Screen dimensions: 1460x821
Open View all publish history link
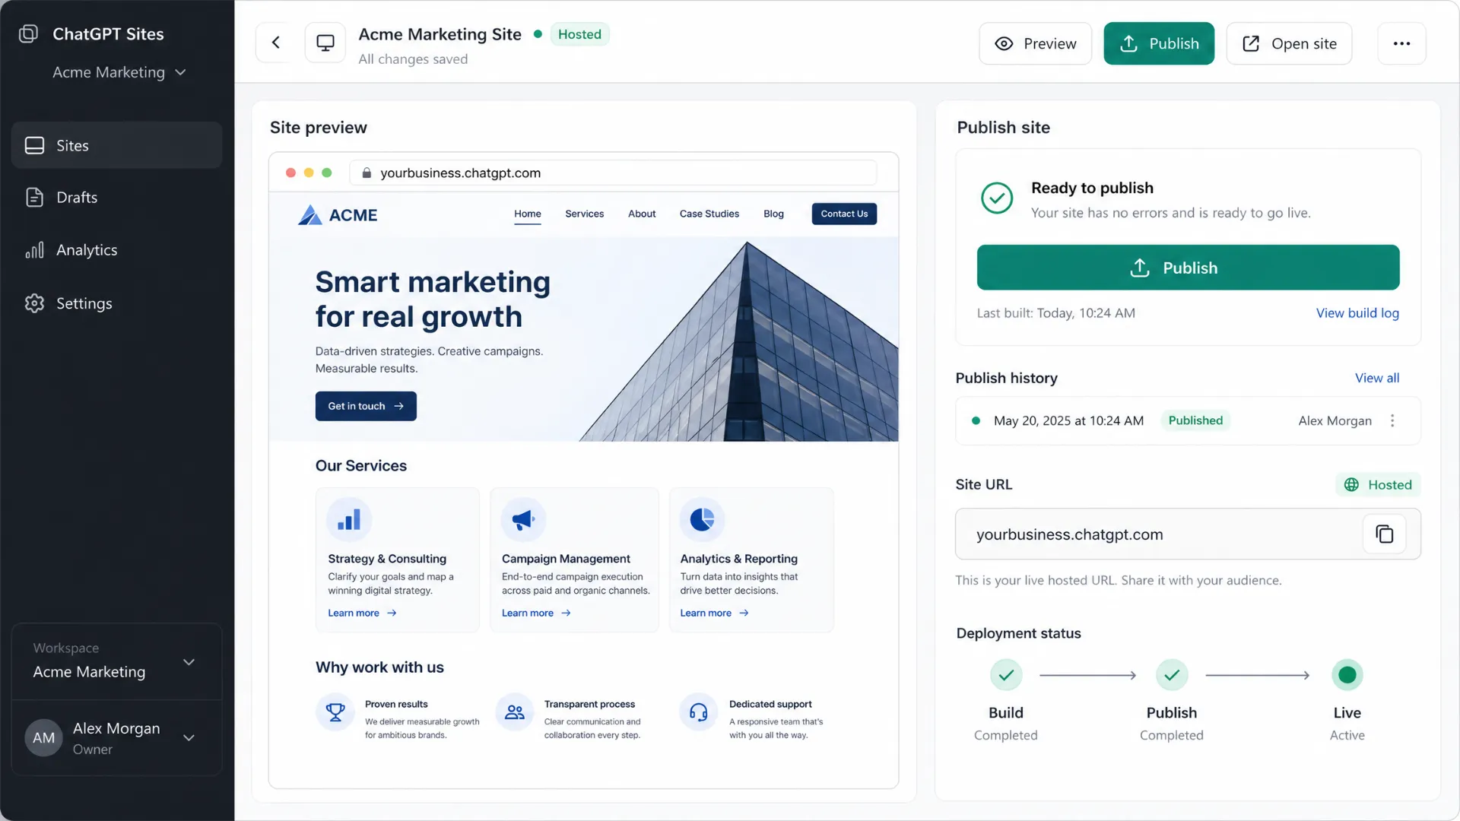tap(1377, 378)
